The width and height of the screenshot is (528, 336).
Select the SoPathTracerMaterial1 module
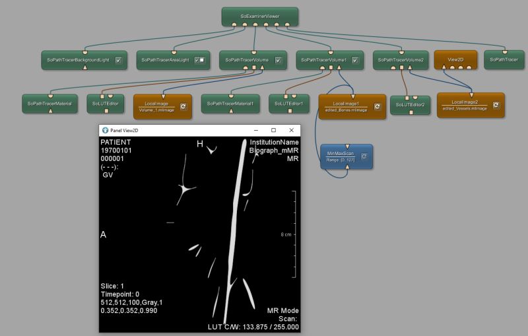pos(230,104)
